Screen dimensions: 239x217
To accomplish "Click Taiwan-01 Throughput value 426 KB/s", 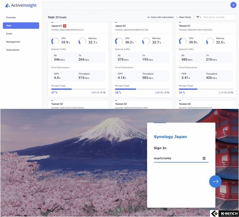I will click(x=211, y=78).
